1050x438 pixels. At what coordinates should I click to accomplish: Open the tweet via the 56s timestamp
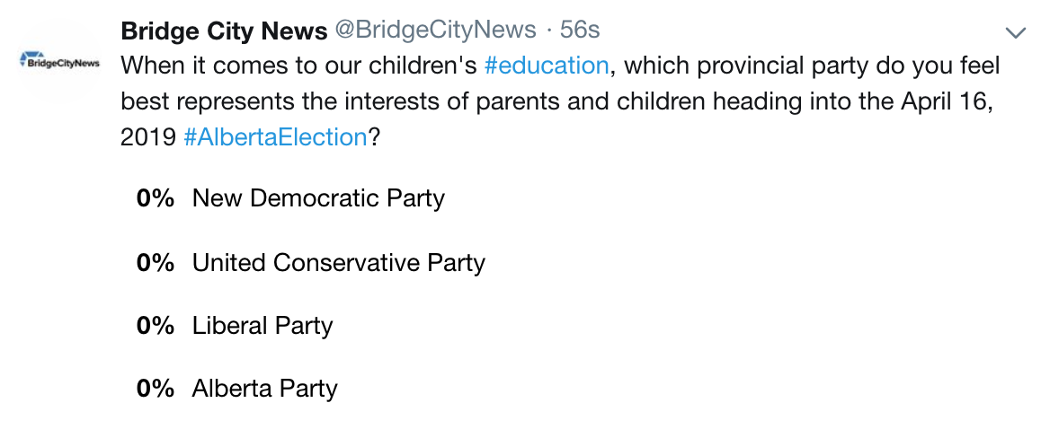(x=580, y=31)
